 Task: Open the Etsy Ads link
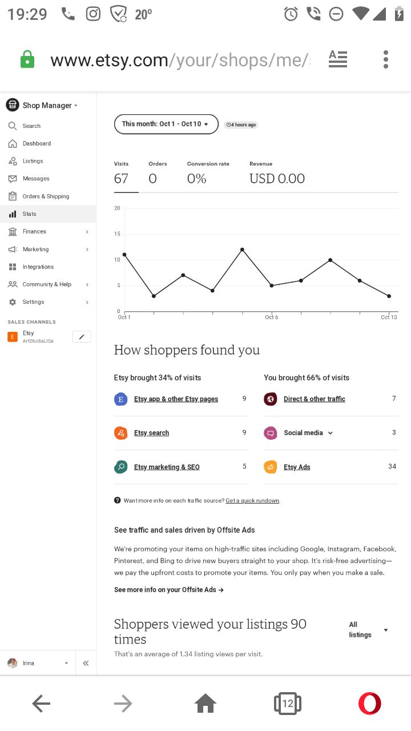click(297, 467)
